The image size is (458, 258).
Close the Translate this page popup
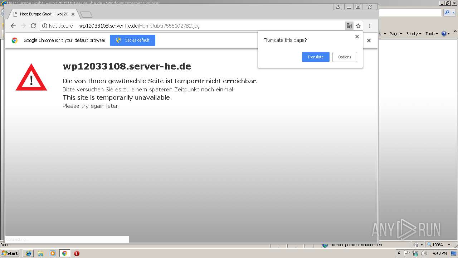pyautogui.click(x=357, y=37)
